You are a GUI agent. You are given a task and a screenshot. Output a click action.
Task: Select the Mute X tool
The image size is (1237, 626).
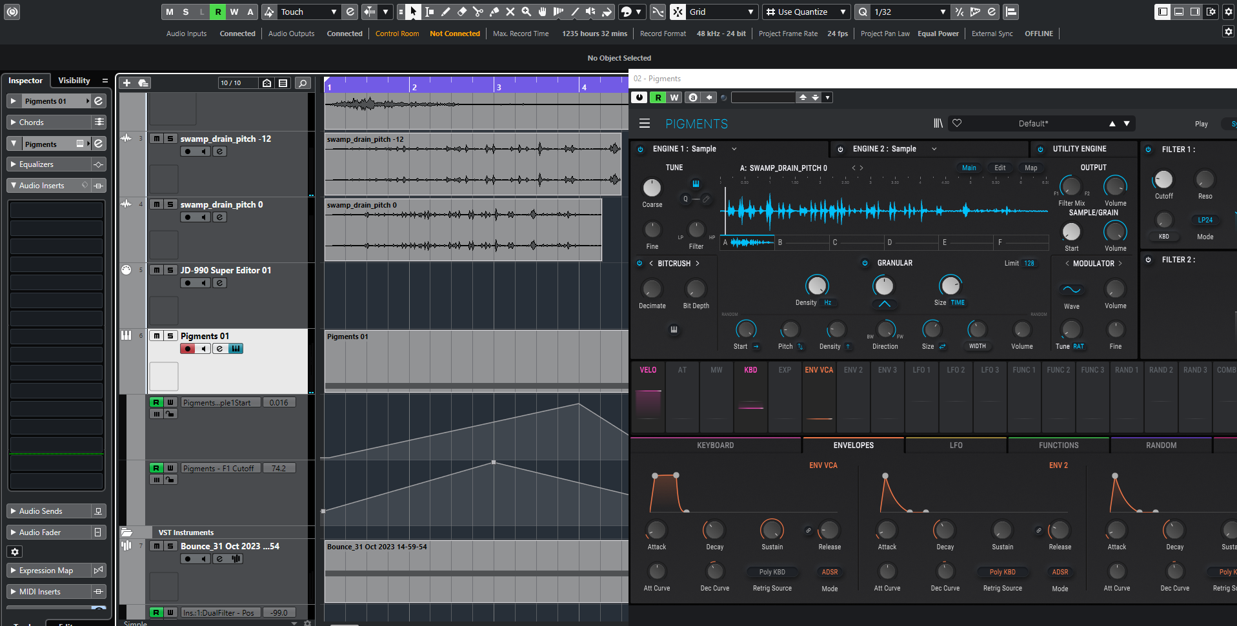click(x=510, y=12)
